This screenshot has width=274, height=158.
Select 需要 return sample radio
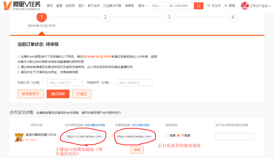[x=167, y=136]
